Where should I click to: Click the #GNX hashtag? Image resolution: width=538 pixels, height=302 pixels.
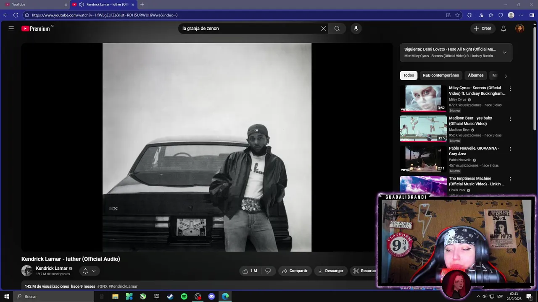102,286
